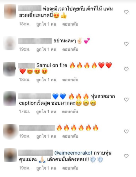Heart the comment mentioning @aimeemorakot
136x177 pixels.
[x=126, y=156]
